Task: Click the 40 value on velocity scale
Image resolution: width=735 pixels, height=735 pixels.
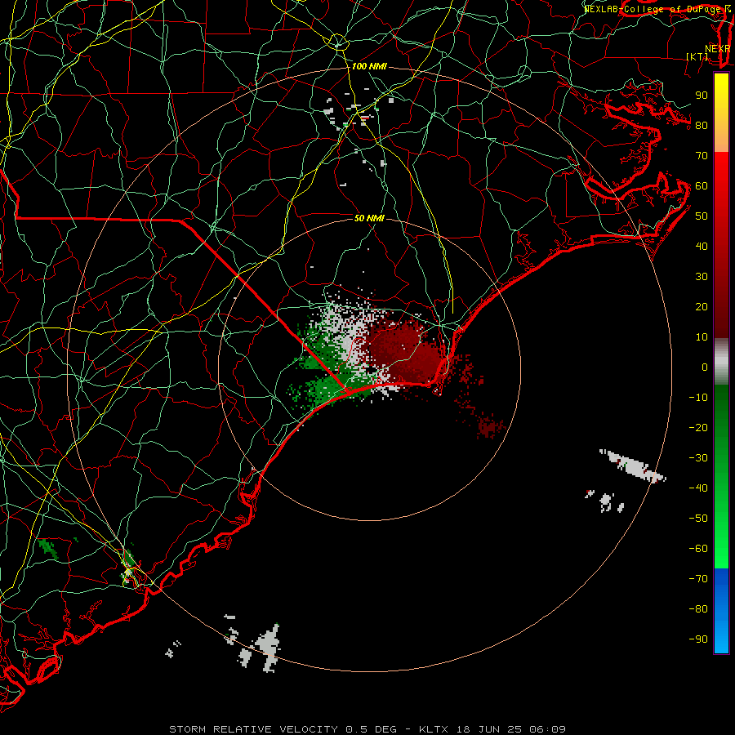Action: (x=702, y=246)
